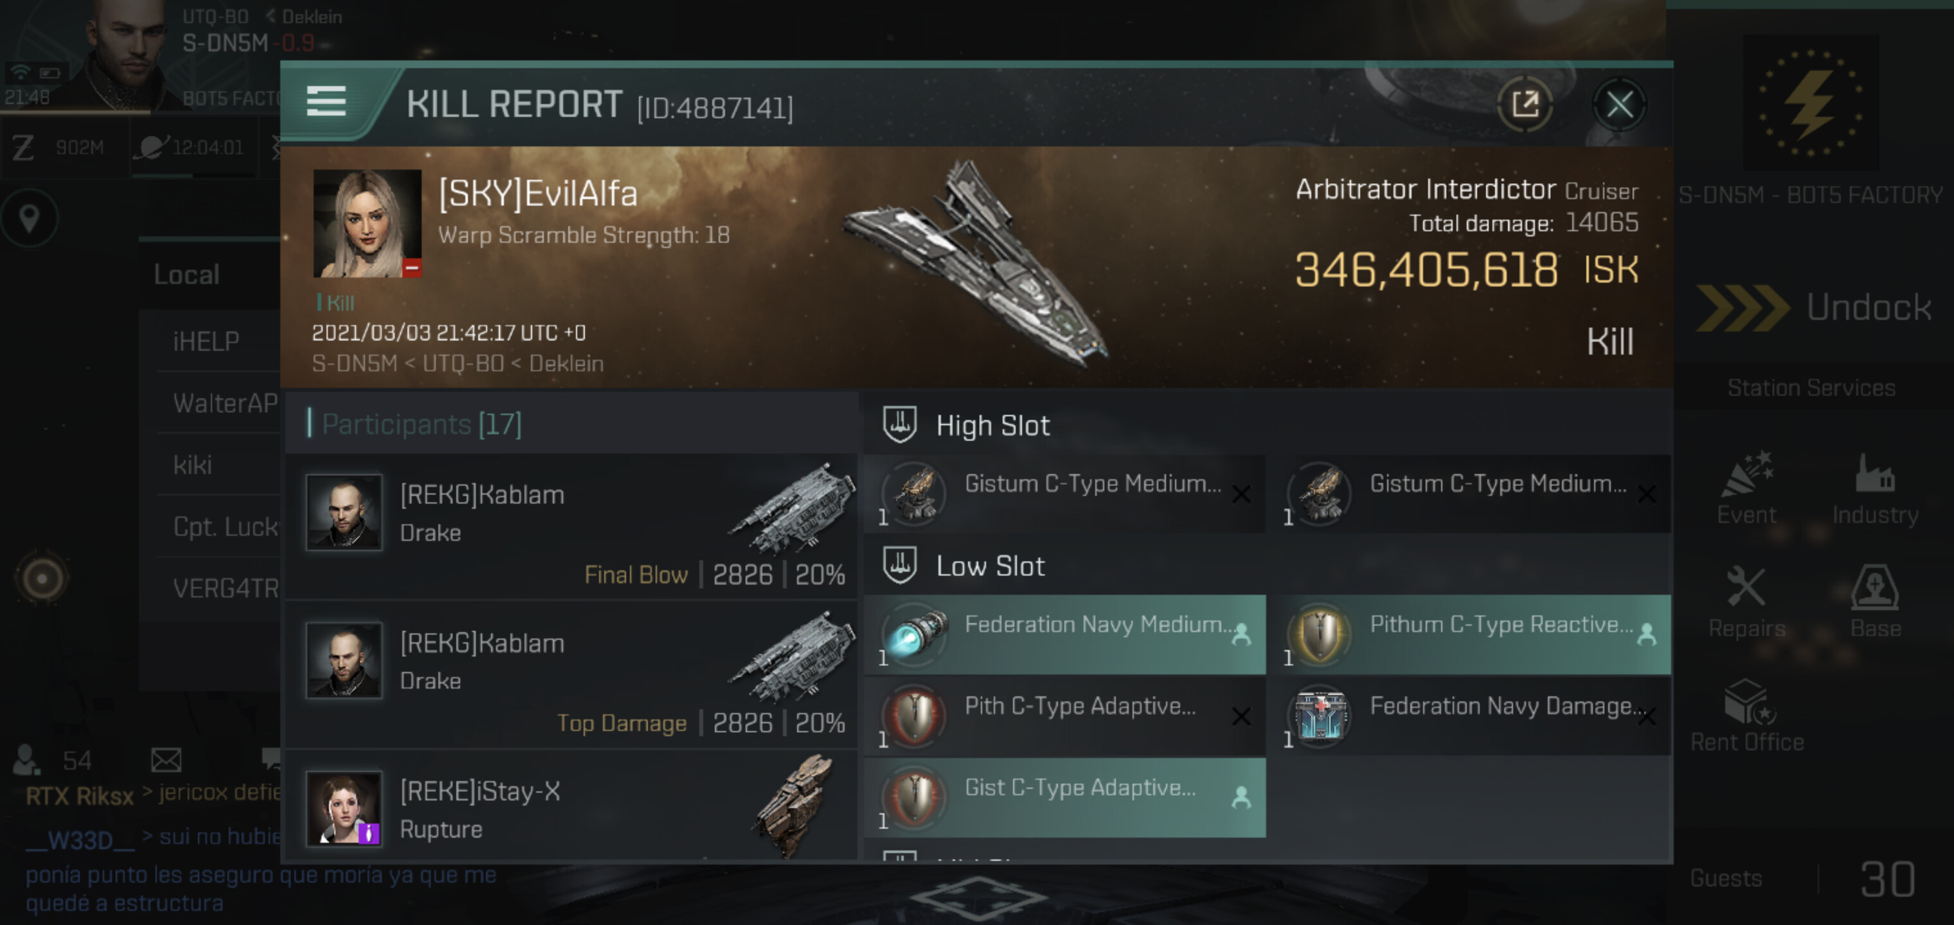Screen dimensions: 1954x925
Task: Open the Industry station service
Action: coord(1875,488)
